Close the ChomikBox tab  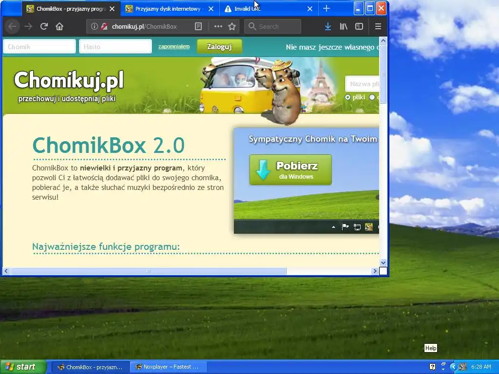coord(112,9)
